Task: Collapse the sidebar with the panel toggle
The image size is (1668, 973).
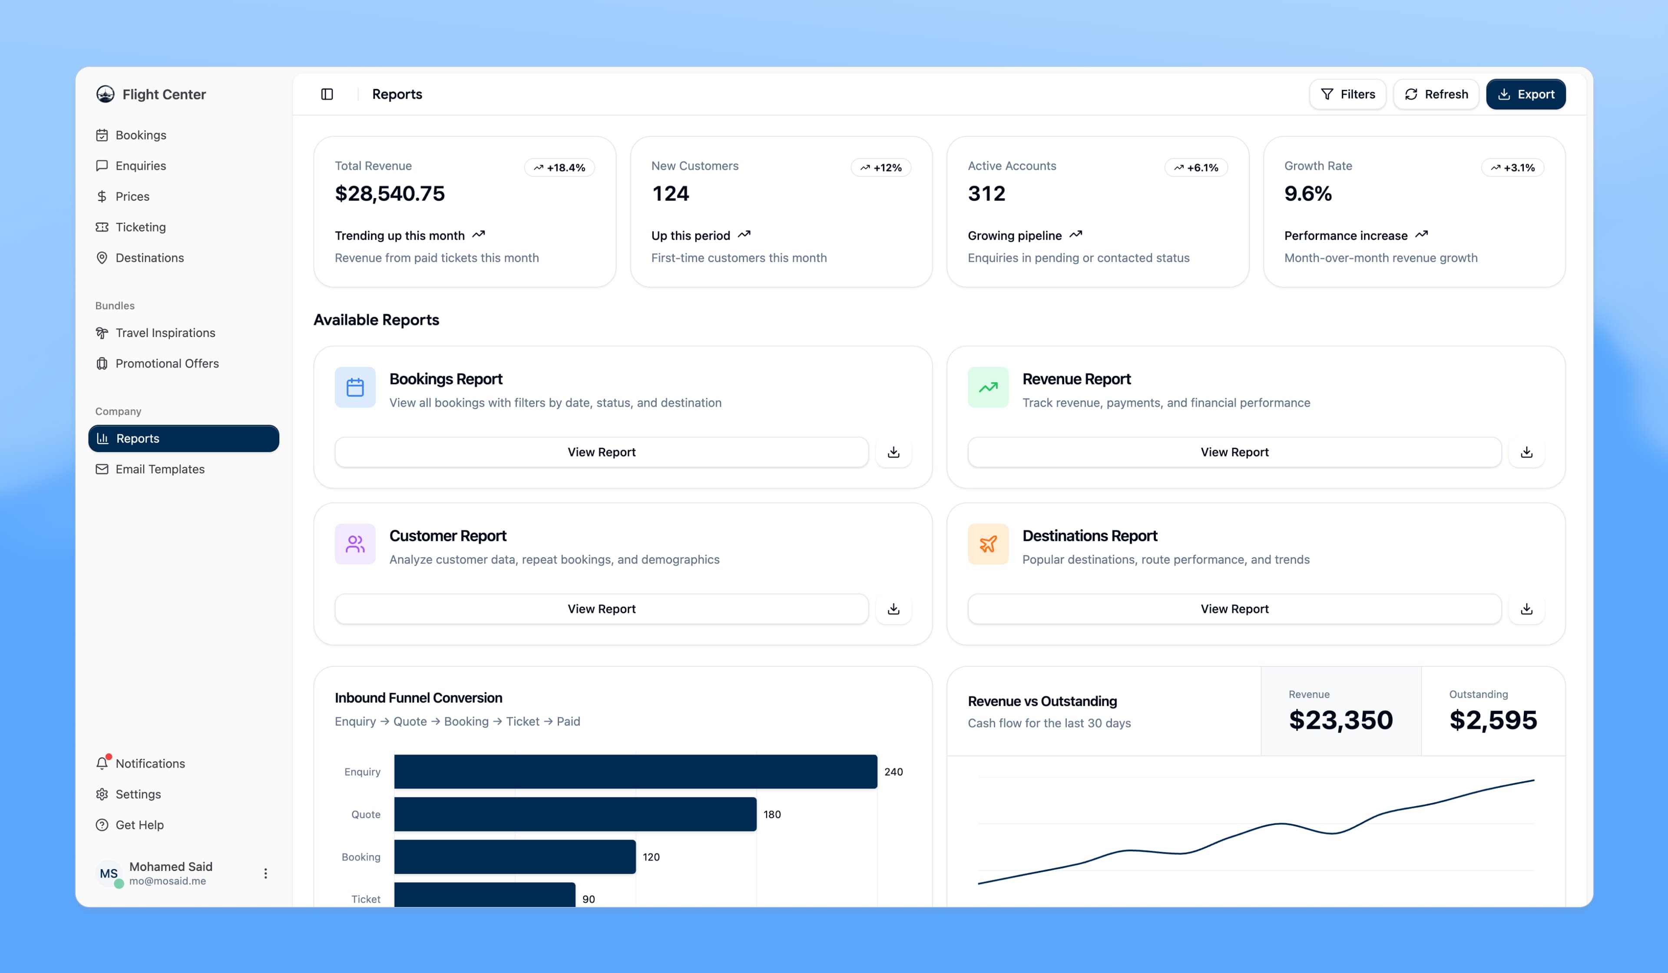Action: (326, 94)
